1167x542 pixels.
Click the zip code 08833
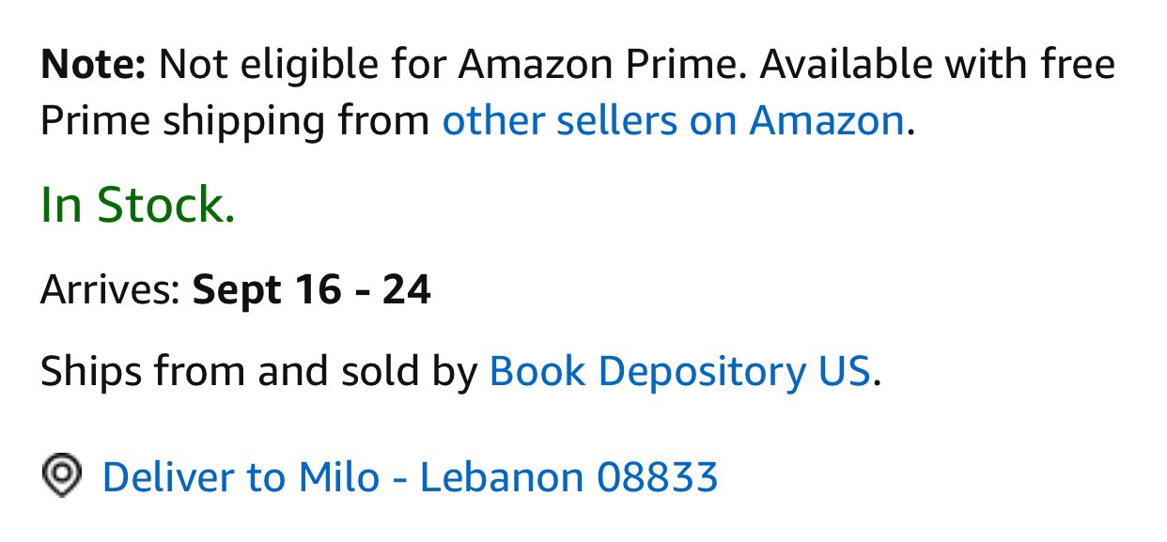click(x=658, y=477)
